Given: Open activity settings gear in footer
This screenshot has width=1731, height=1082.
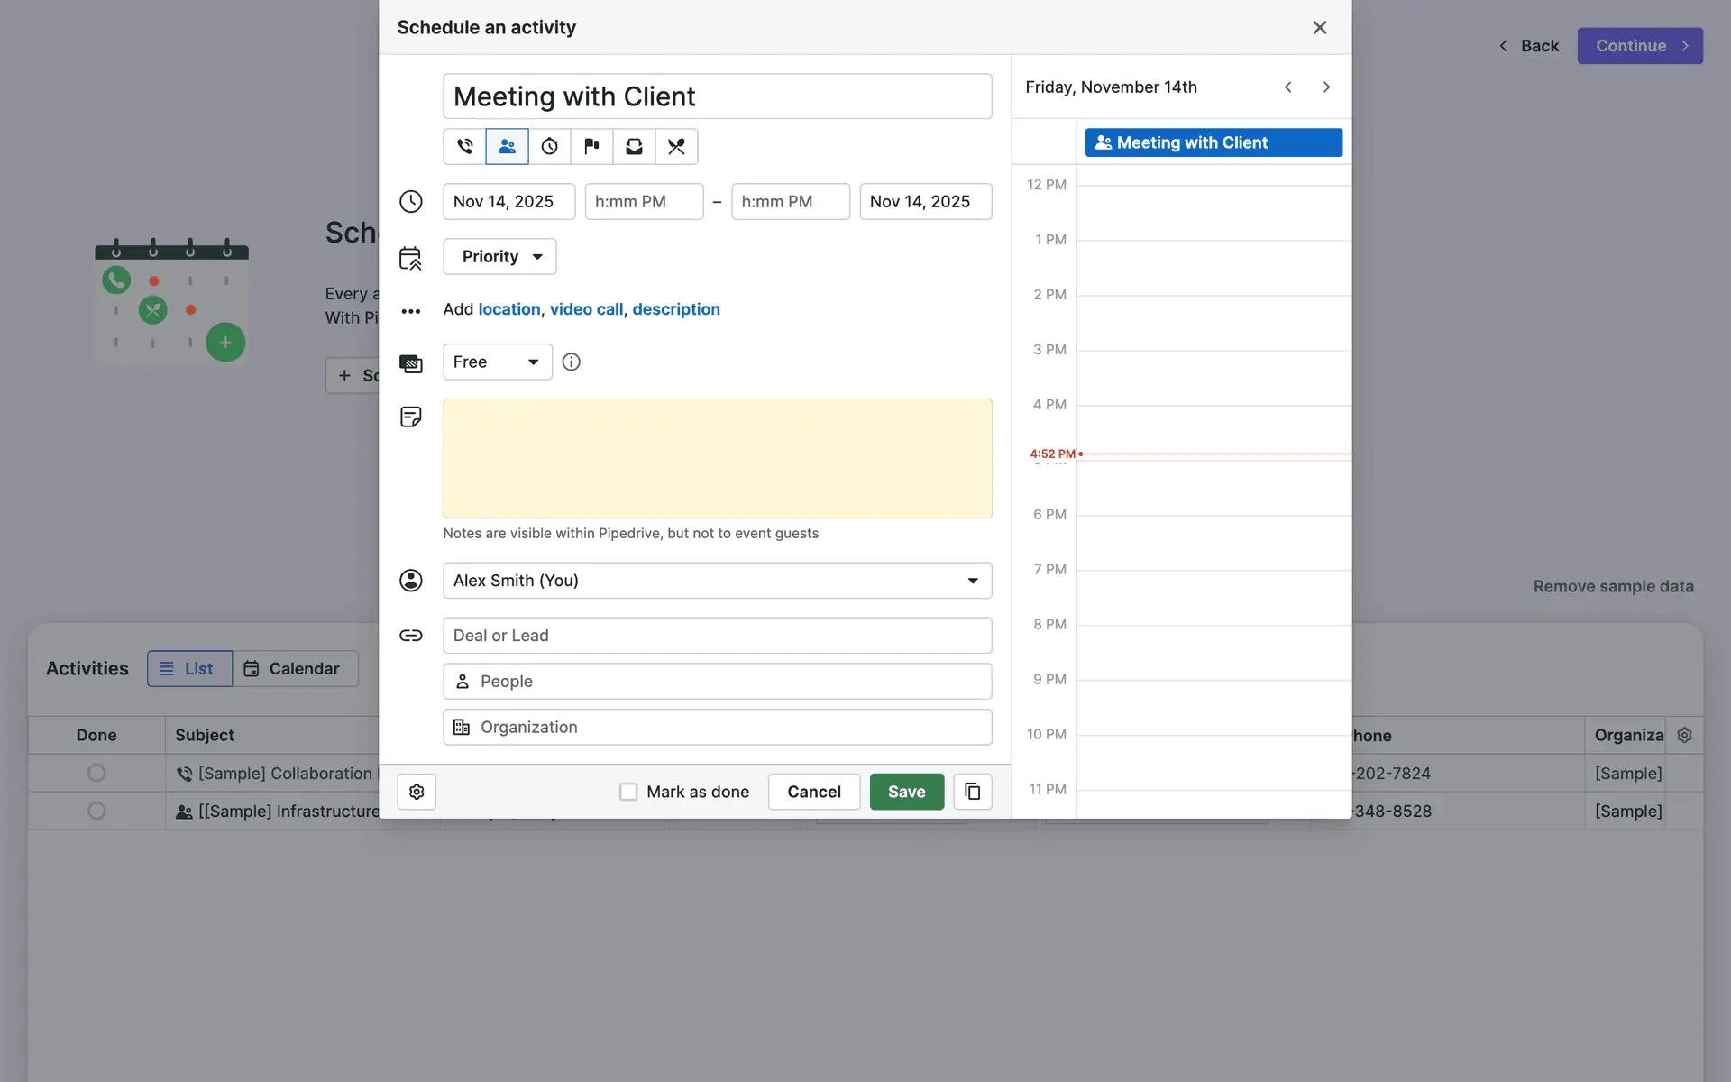Looking at the screenshot, I should click(417, 792).
